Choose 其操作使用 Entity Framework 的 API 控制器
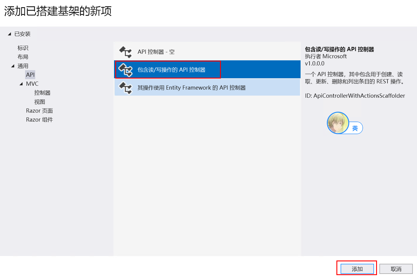Viewport: 417px width, 279px height. pyautogui.click(x=207, y=88)
